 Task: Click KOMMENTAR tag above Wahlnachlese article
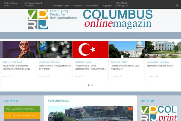tap(44, 62)
